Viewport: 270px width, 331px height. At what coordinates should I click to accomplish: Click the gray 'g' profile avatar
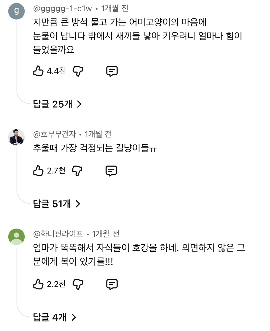tap(17, 11)
